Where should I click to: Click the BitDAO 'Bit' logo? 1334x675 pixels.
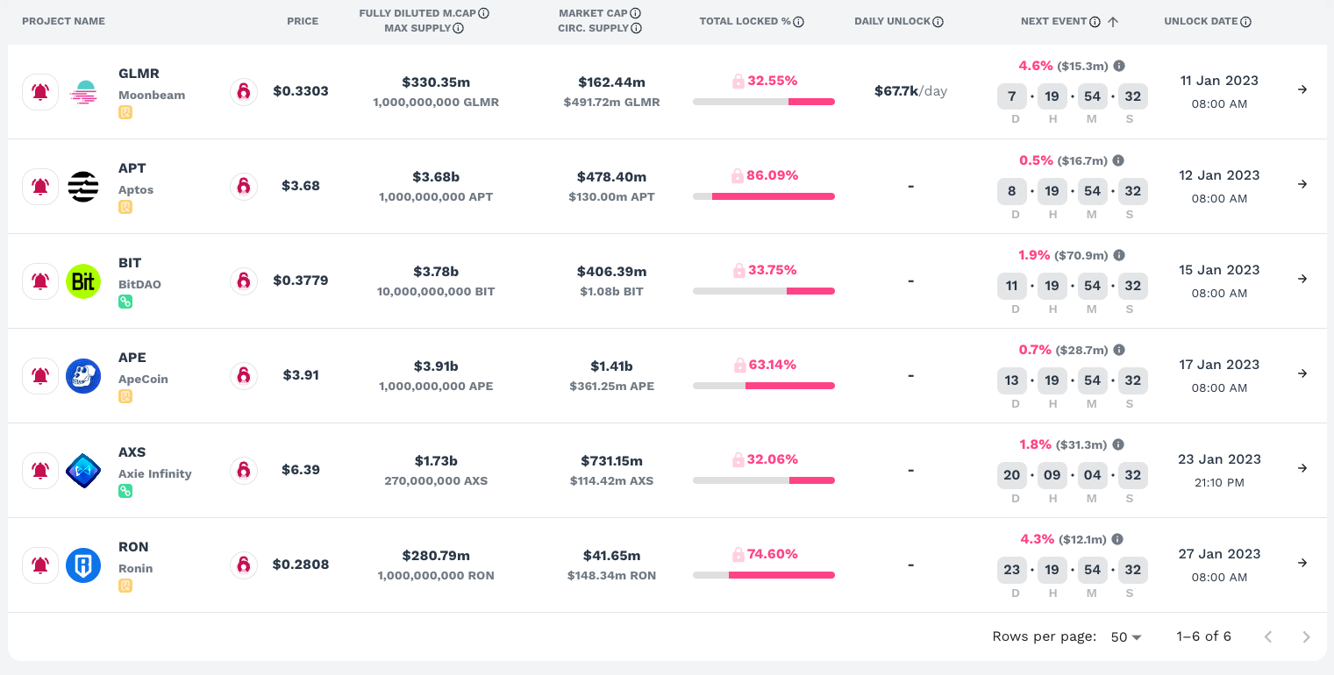click(82, 281)
